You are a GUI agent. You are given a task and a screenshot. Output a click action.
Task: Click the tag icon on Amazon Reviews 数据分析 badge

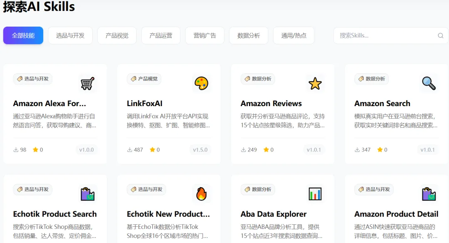(x=247, y=79)
